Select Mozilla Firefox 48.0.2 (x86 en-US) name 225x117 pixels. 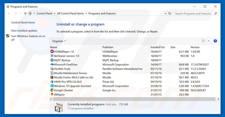pyautogui.click(x=73, y=77)
